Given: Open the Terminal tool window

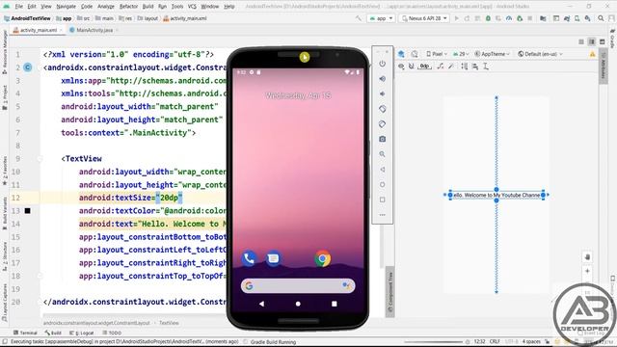Looking at the screenshot, I should (x=25, y=333).
